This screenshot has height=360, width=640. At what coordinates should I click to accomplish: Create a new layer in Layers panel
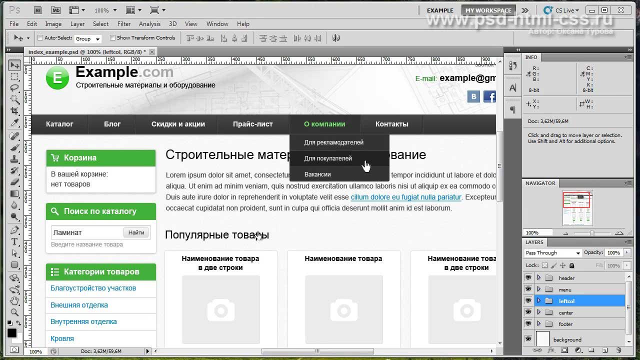tap(604, 350)
